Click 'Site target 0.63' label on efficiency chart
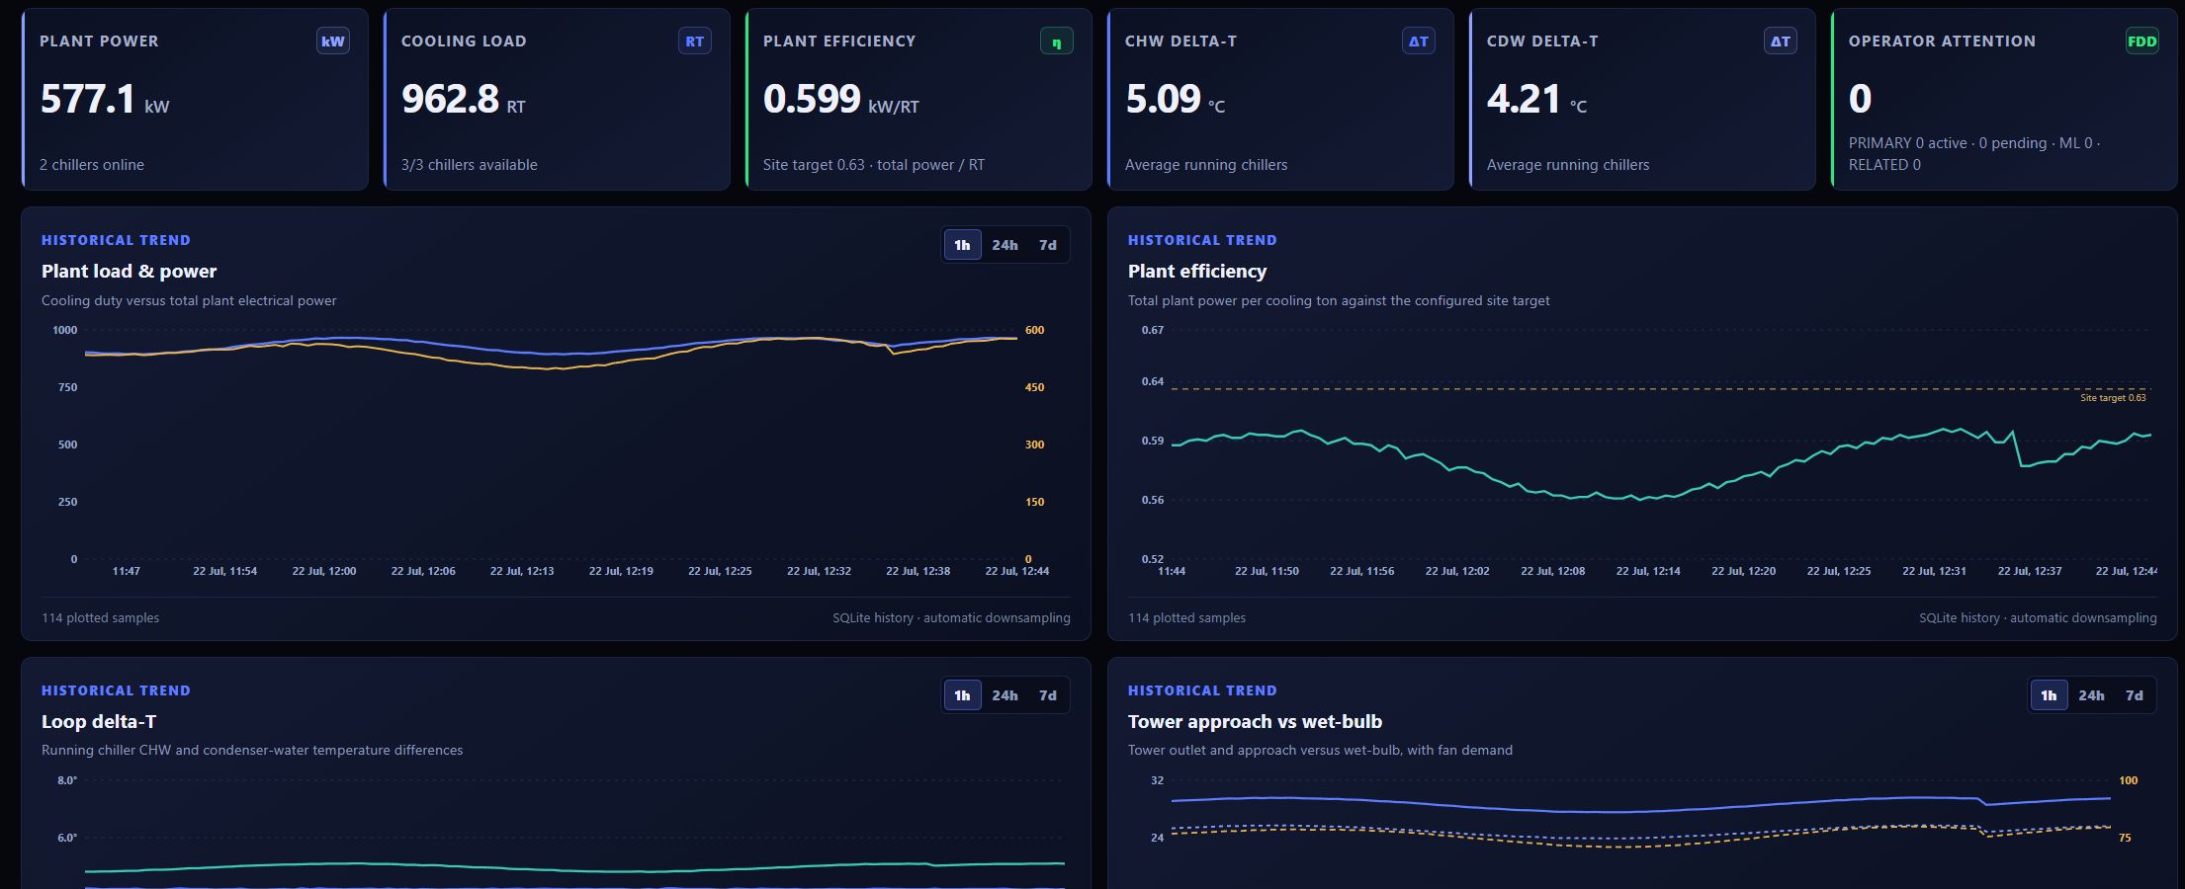This screenshot has height=889, width=2185. click(x=2113, y=398)
